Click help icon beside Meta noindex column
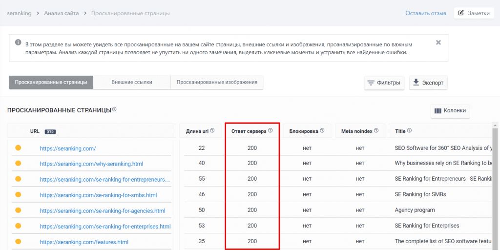 [x=376, y=131]
